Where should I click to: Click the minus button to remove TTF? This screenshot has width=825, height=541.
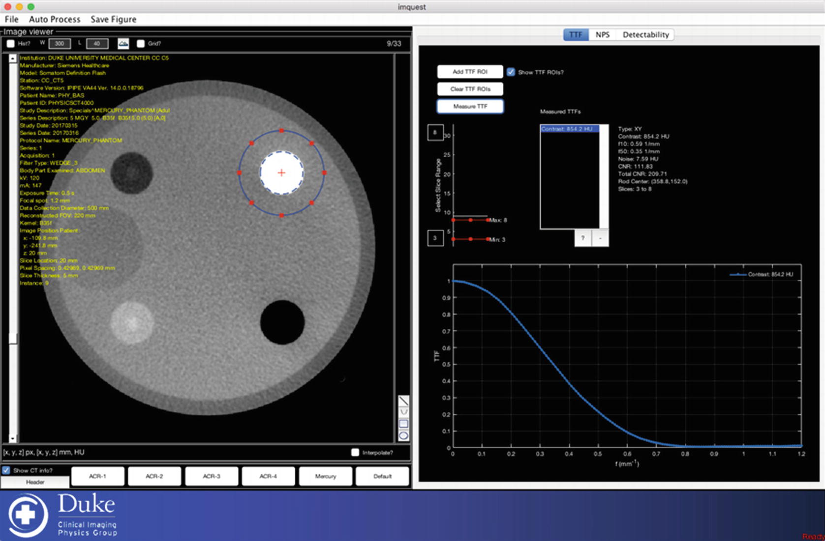pos(600,238)
